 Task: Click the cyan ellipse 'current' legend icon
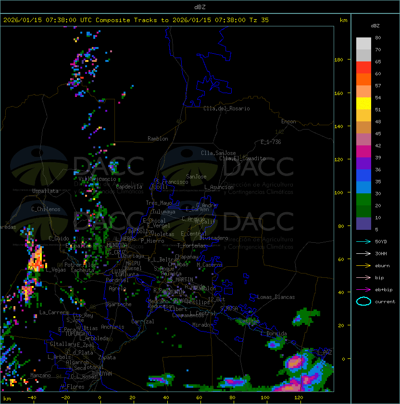tap(363, 301)
